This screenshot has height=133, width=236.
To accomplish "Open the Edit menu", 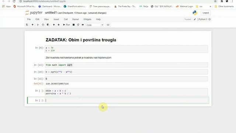I will 37,19.
